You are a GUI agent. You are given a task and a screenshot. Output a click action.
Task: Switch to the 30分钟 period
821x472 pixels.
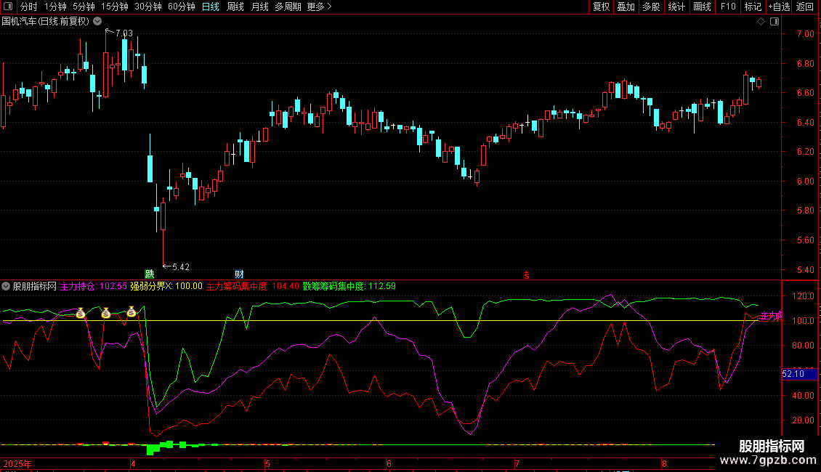coord(148,7)
